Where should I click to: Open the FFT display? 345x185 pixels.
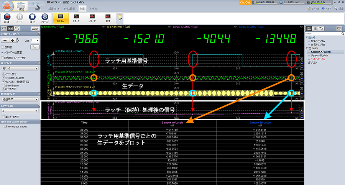pos(108,18)
